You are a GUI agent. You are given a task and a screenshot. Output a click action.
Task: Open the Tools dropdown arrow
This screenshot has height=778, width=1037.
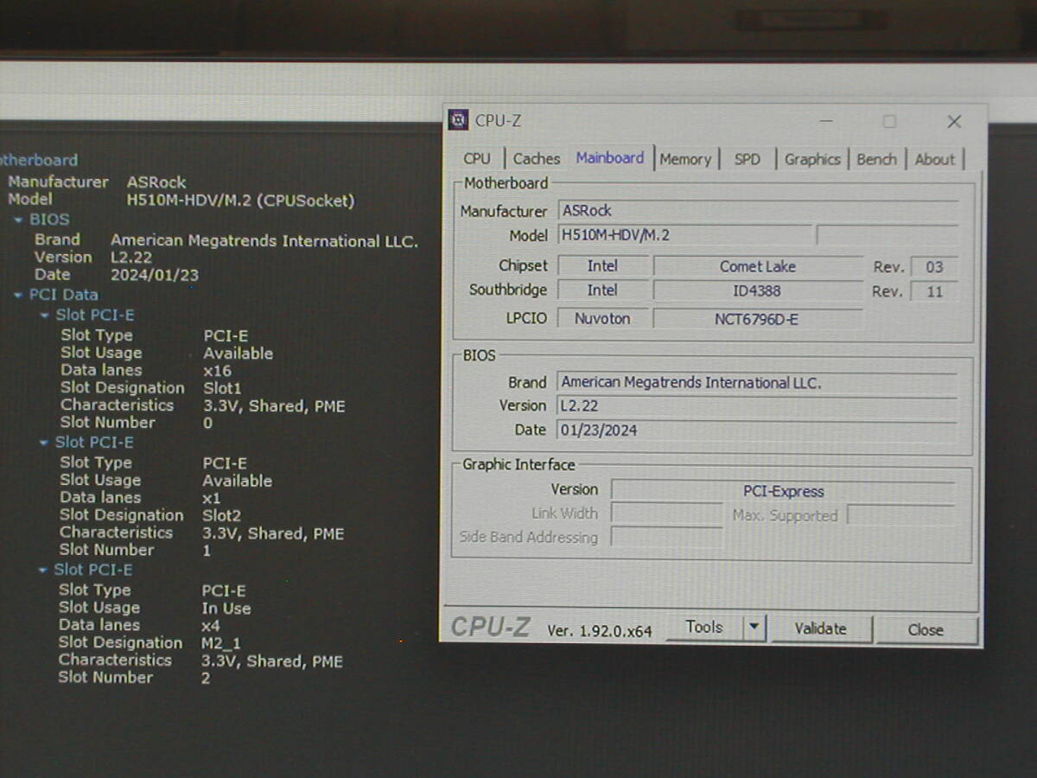754,628
